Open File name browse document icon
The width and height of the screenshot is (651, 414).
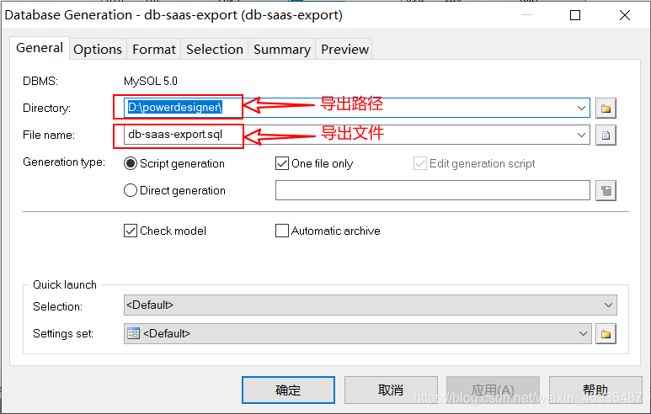coord(606,135)
